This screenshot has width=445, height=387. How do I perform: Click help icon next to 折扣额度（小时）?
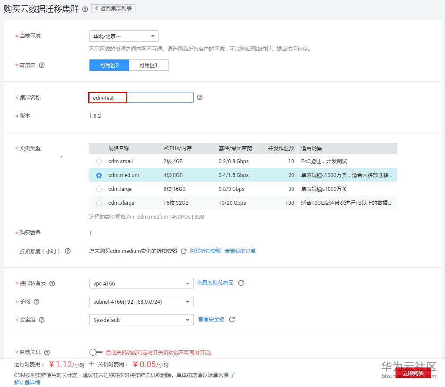click(x=68, y=251)
